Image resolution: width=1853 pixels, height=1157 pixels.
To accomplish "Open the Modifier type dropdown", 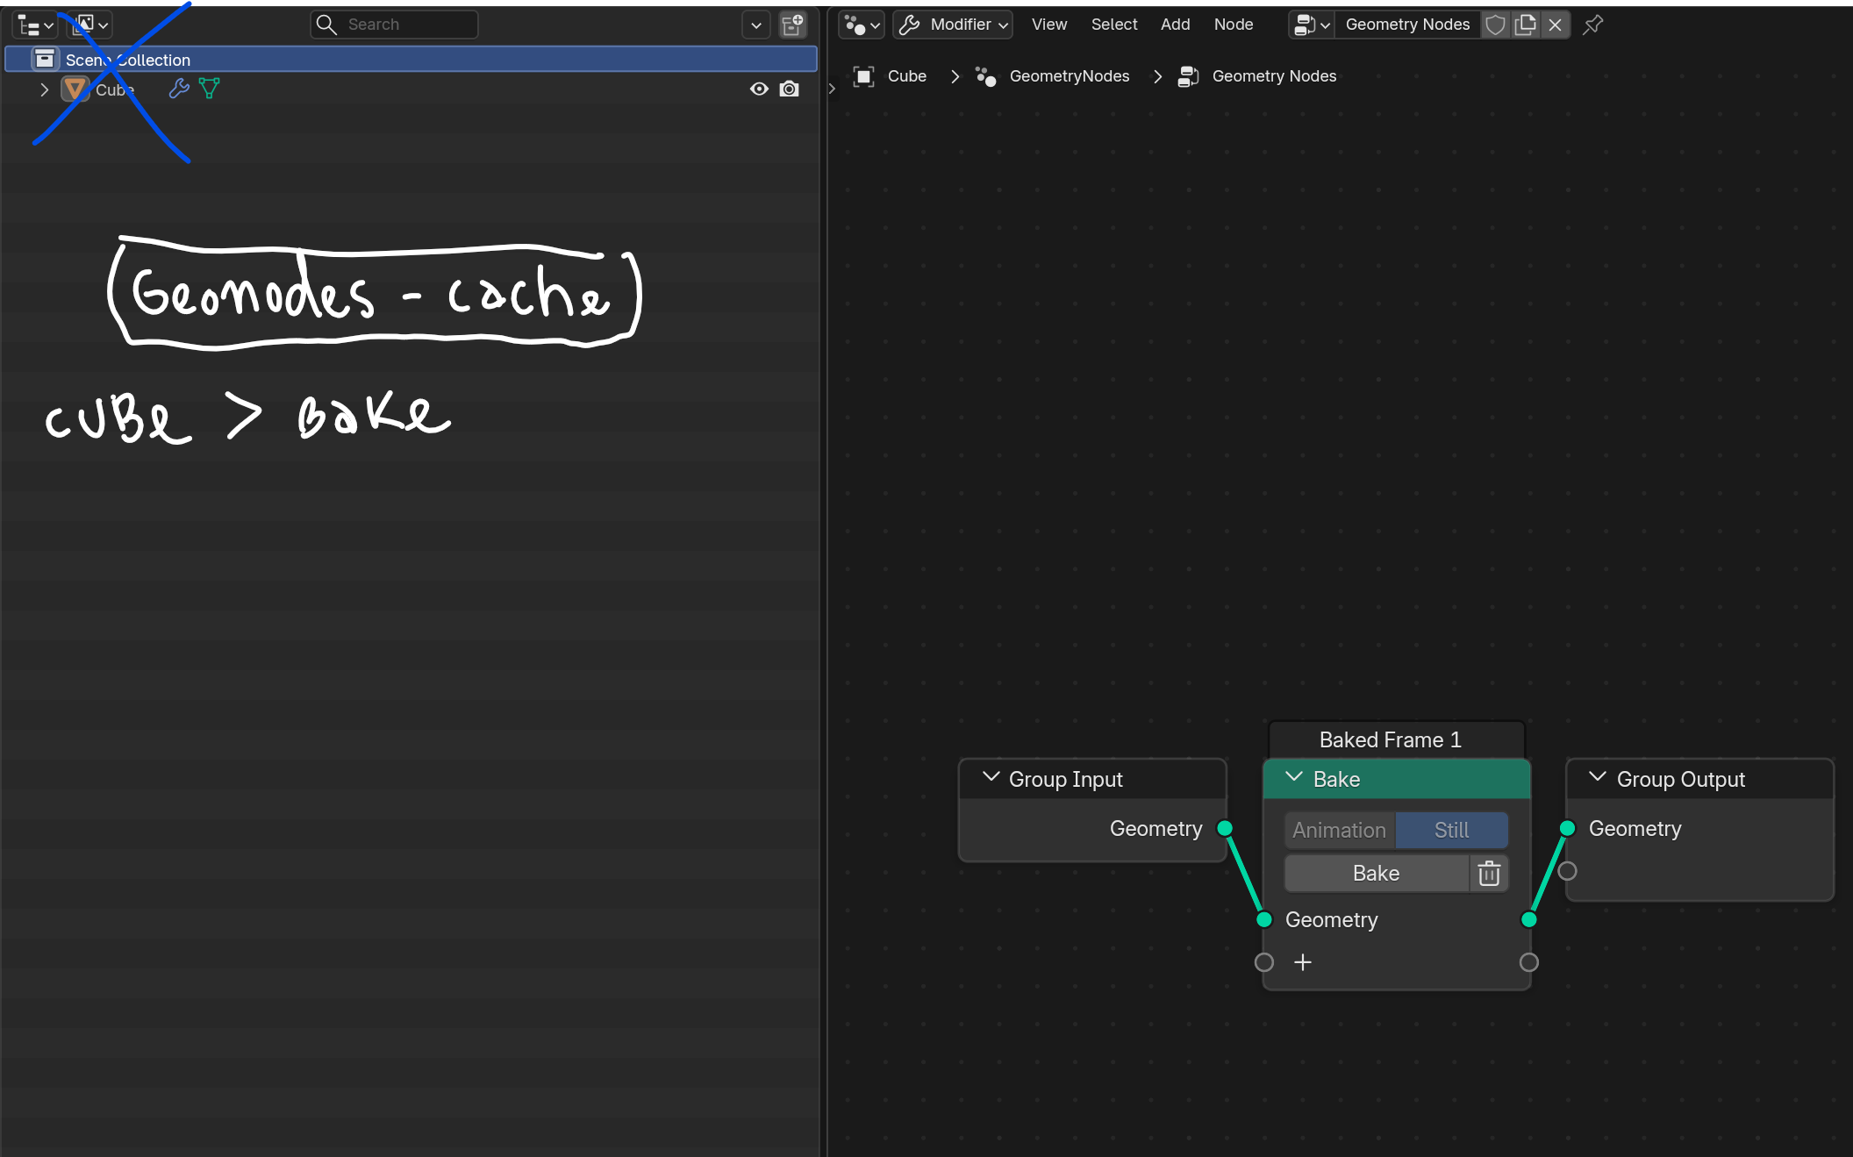I will 953,25.
